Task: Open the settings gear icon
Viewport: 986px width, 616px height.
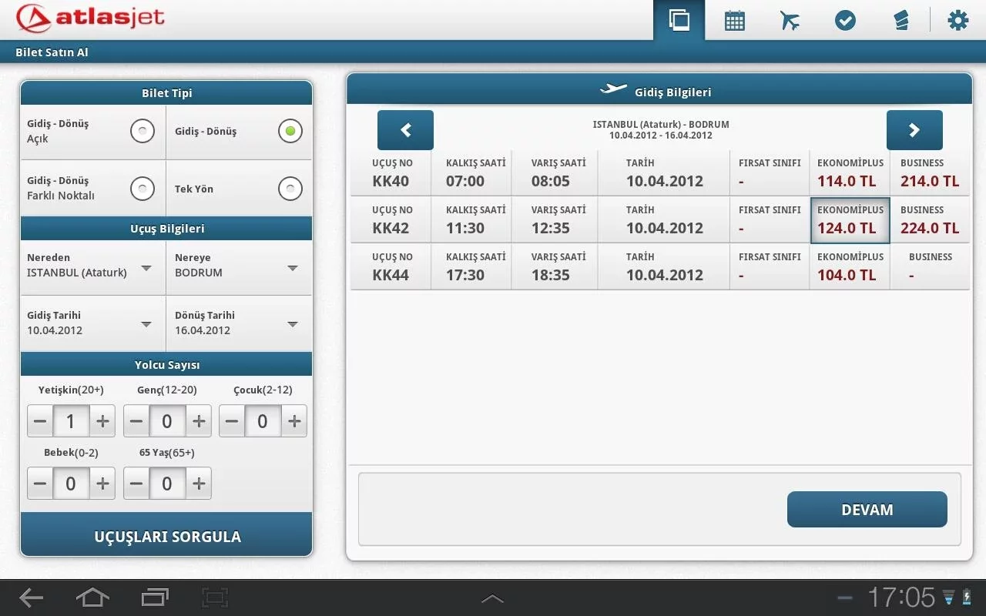Action: click(x=958, y=20)
